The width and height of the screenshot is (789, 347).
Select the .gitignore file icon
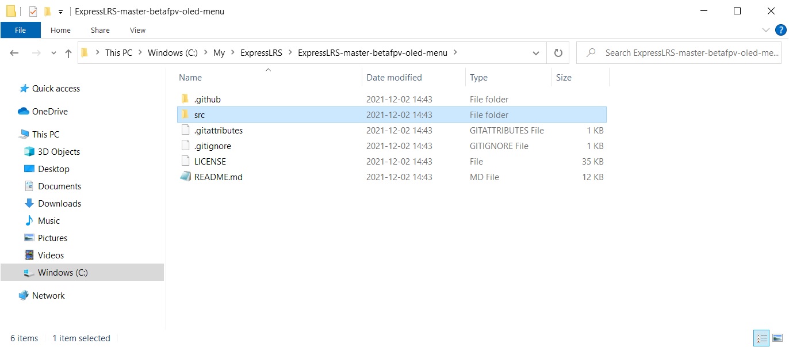pos(185,146)
